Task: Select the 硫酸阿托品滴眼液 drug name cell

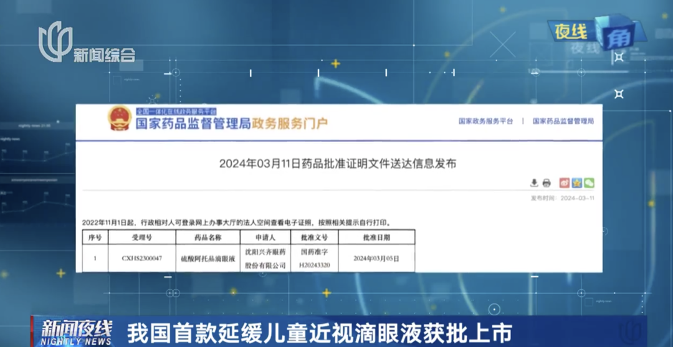Action: [208, 258]
